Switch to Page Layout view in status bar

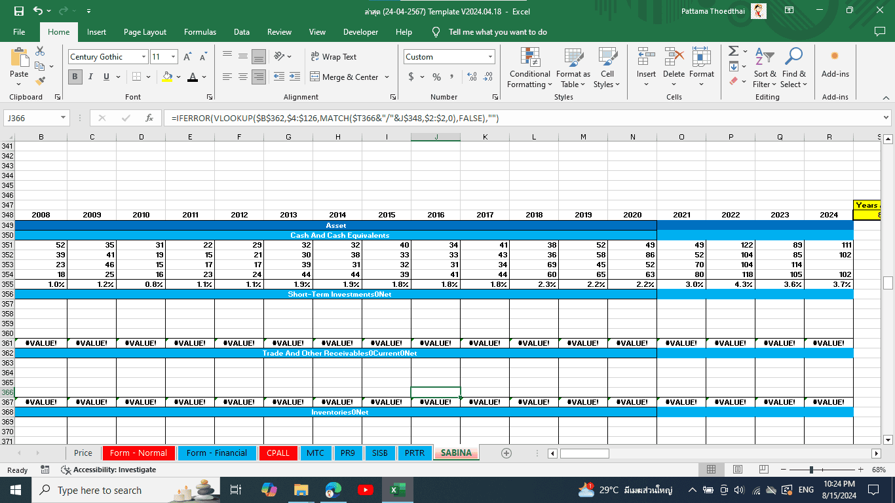737,470
